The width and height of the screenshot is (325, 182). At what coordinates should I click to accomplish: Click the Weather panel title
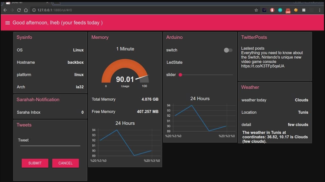(x=250, y=87)
